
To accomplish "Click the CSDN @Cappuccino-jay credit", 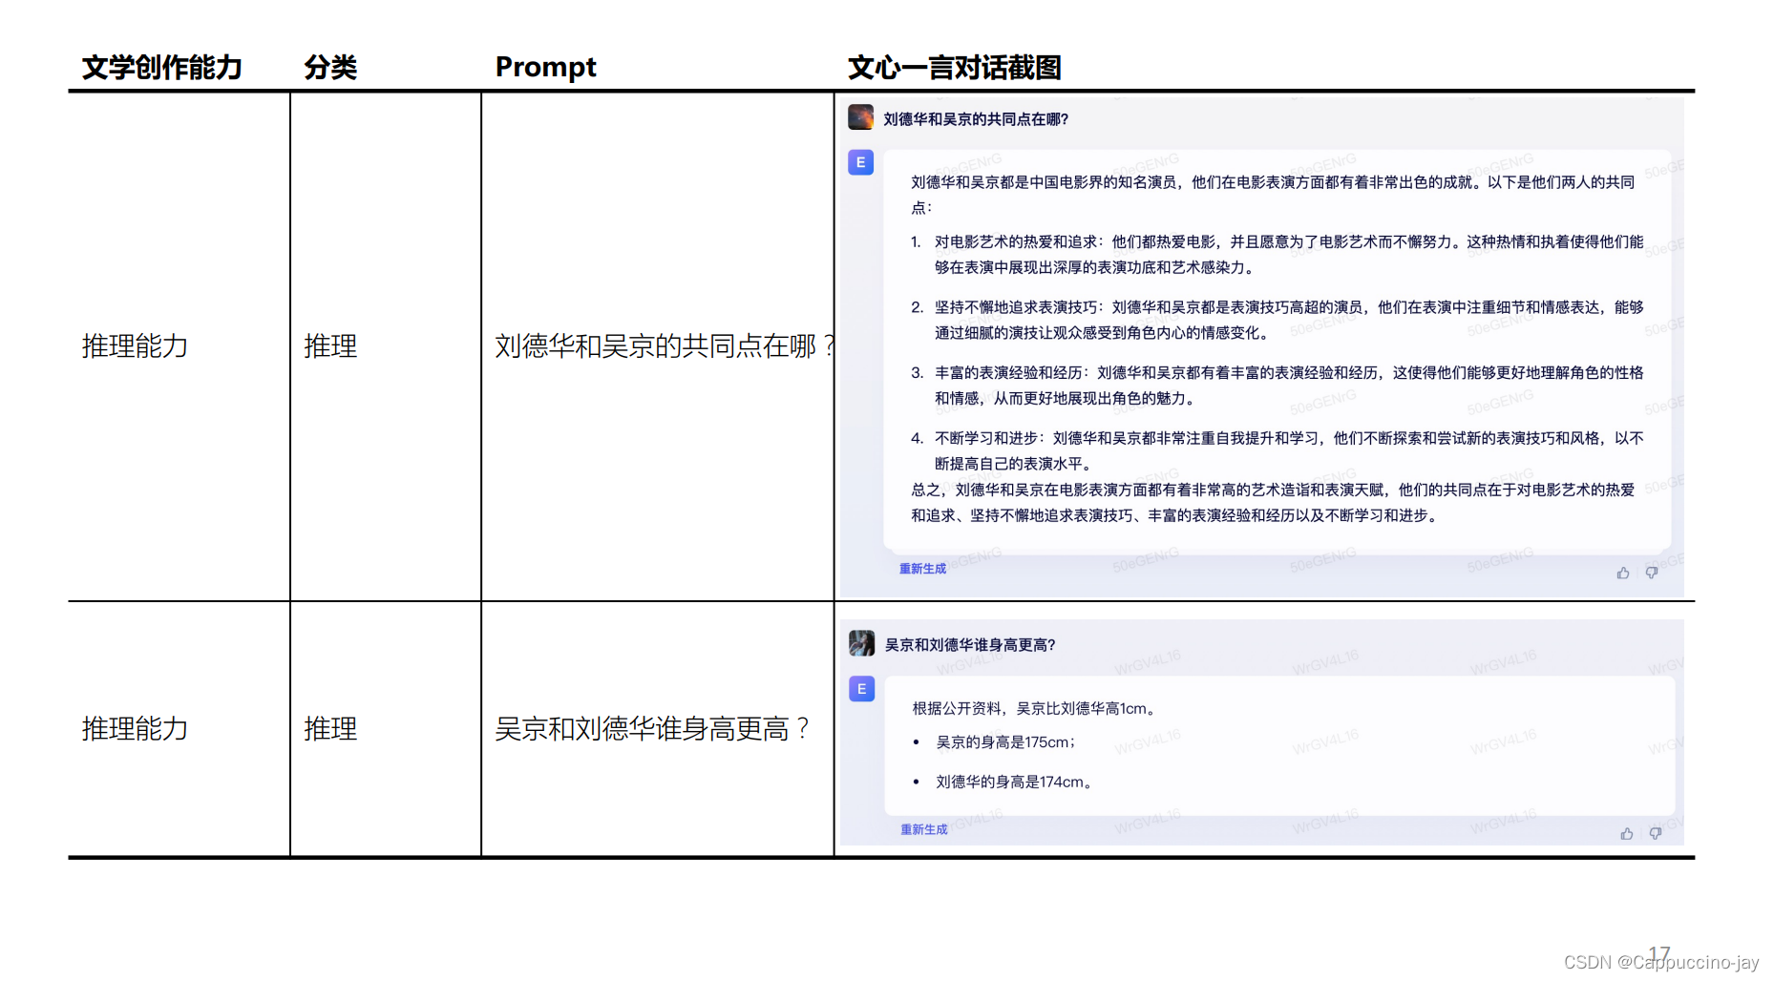I will click(1661, 962).
